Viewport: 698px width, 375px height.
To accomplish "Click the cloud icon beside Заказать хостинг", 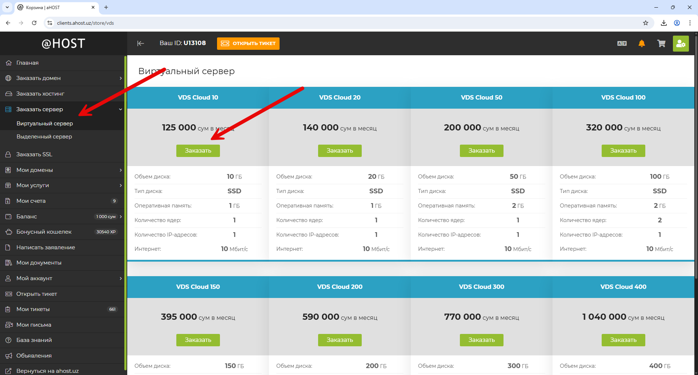I will click(8, 94).
